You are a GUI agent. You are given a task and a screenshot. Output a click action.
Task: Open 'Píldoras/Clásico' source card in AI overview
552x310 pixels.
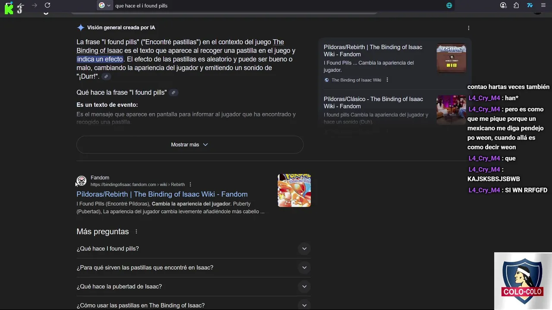(373, 102)
